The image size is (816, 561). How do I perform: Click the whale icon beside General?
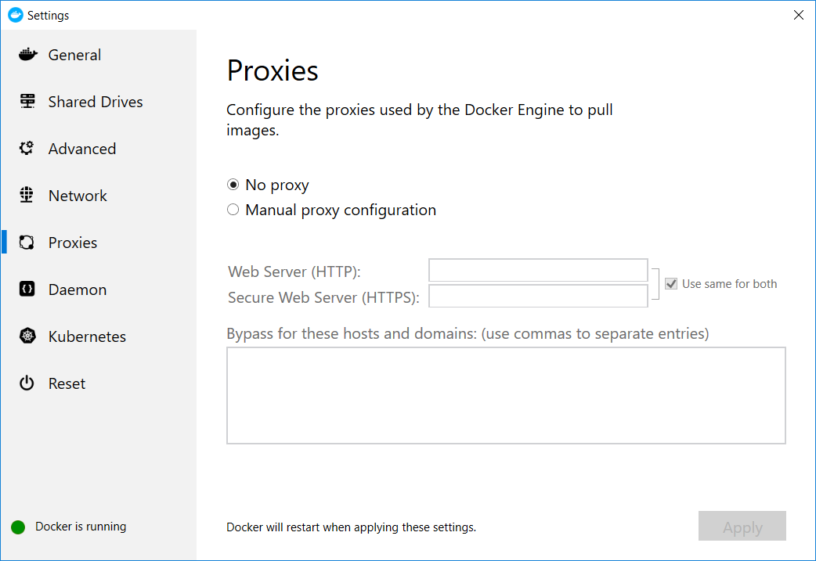(27, 55)
